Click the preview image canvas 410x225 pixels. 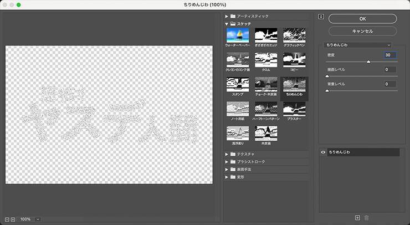[x=109, y=115]
